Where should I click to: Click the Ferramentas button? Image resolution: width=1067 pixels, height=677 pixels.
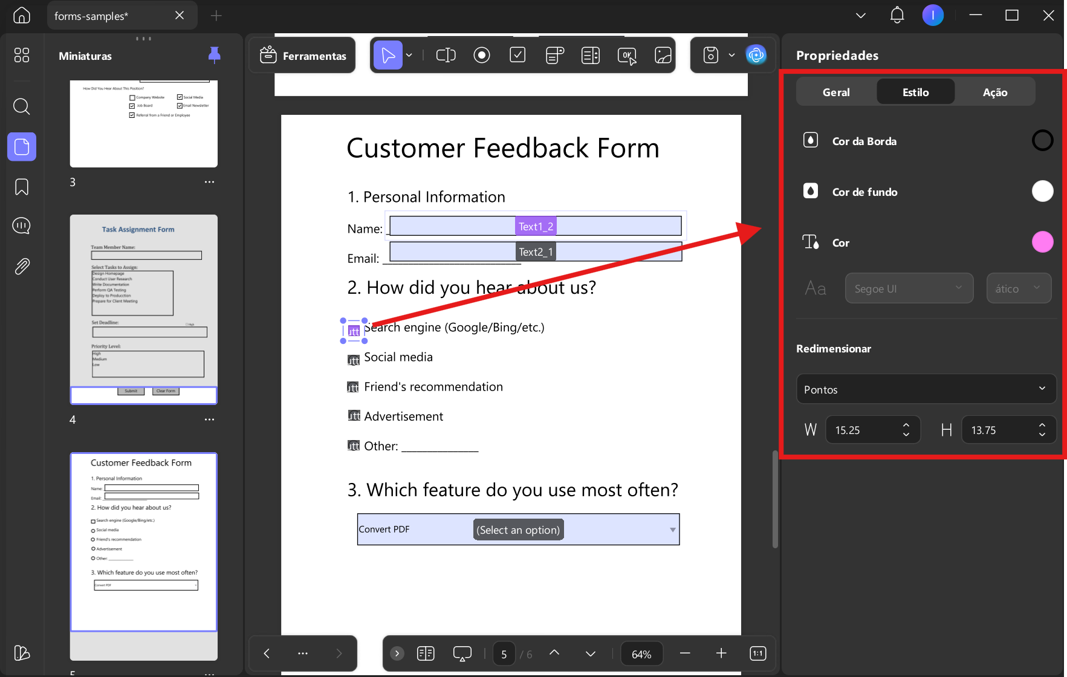(303, 56)
